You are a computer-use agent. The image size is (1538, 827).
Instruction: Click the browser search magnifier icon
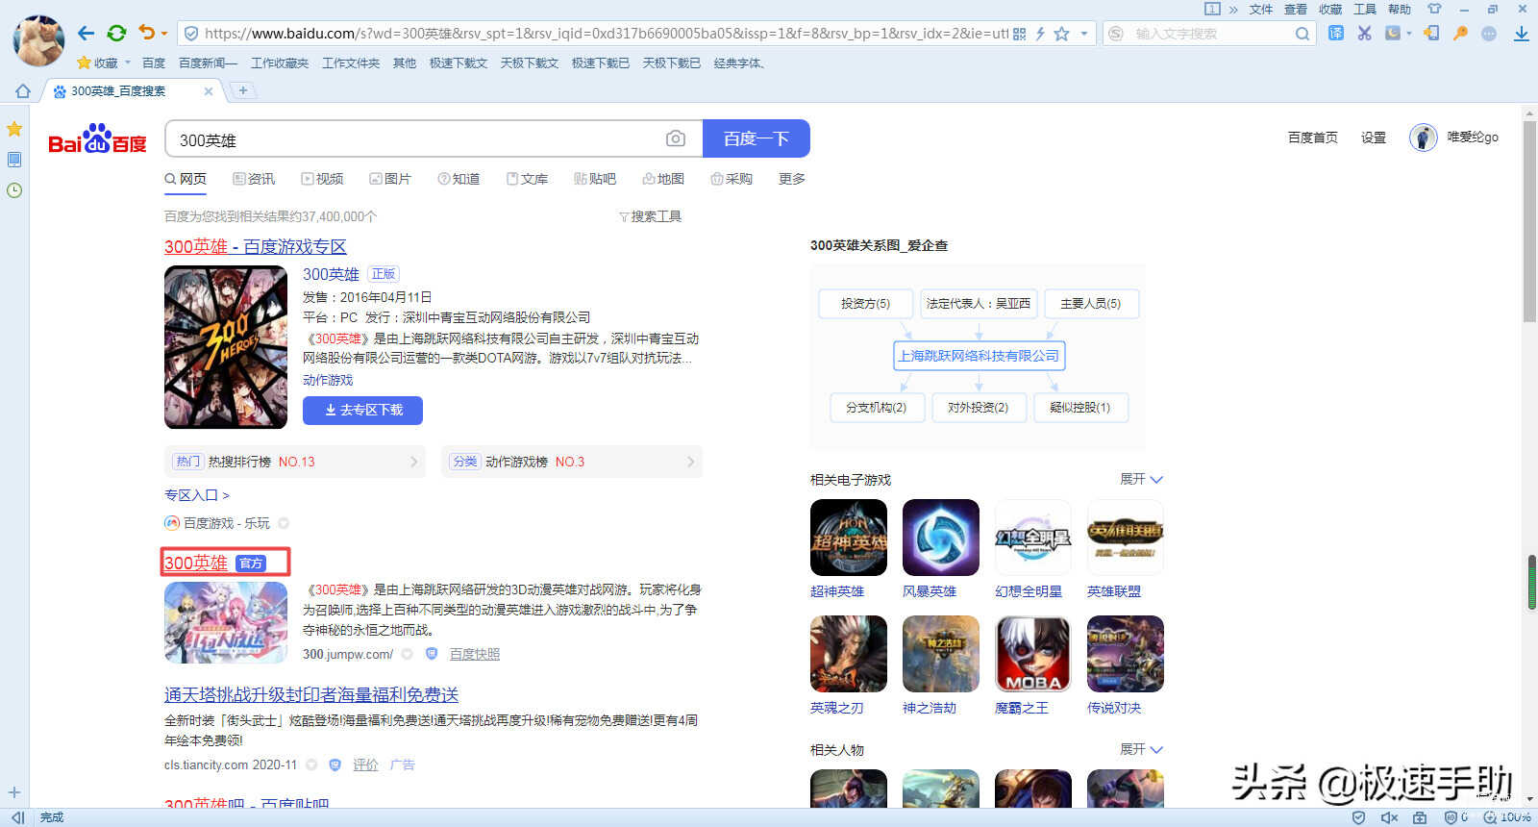[x=1302, y=34]
